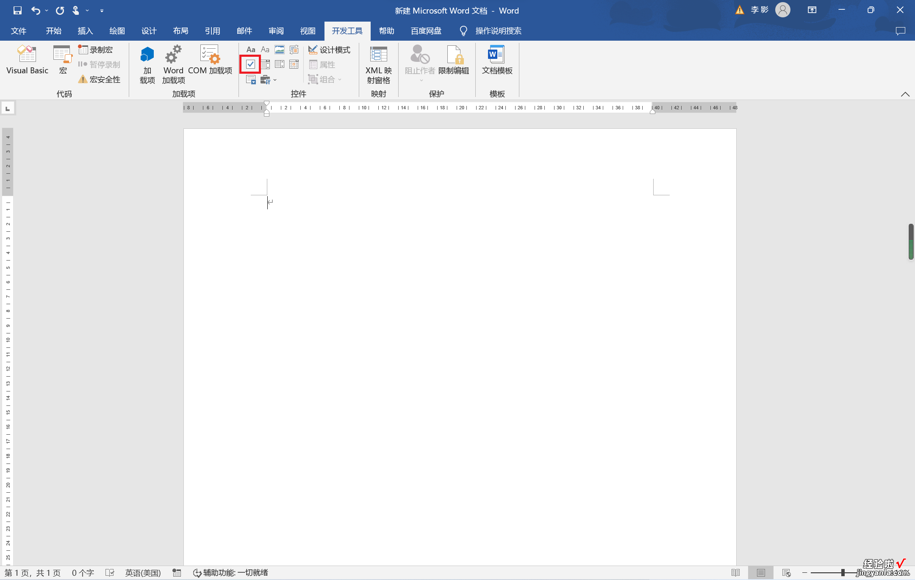Switch to the Layout (布局) tab

coord(180,31)
